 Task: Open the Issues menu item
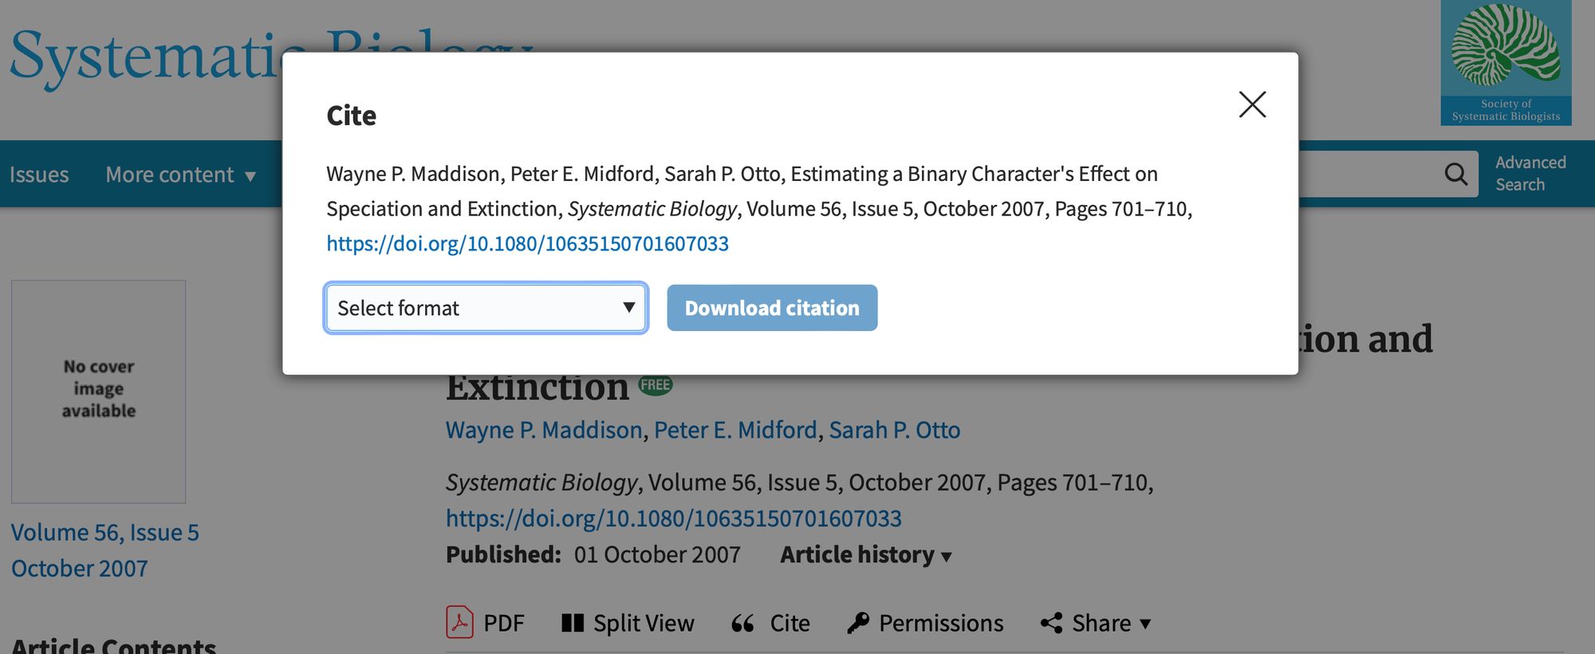[39, 175]
